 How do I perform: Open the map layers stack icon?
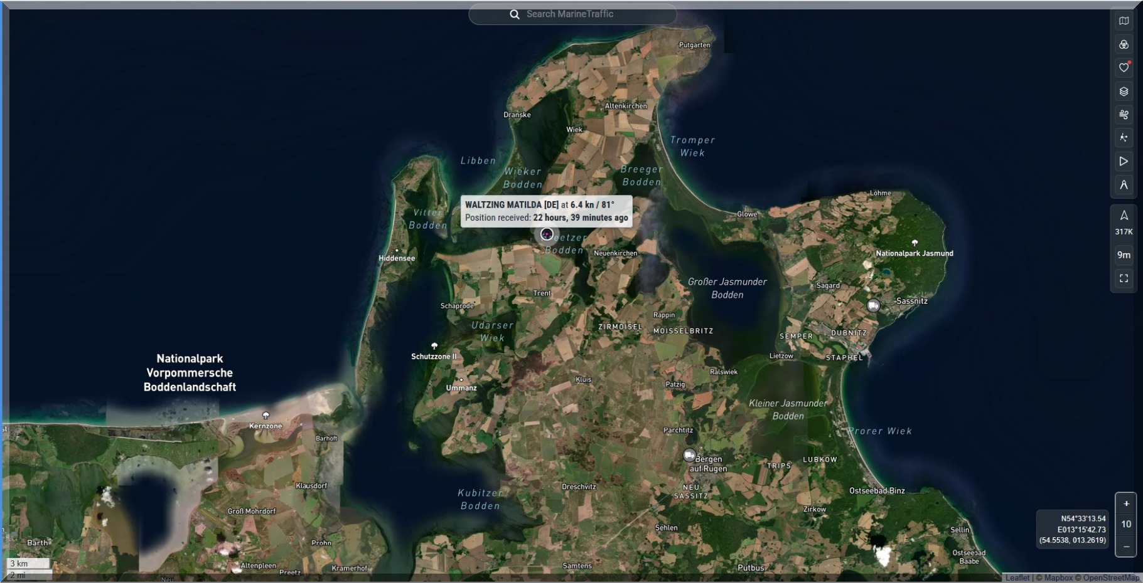1124,92
